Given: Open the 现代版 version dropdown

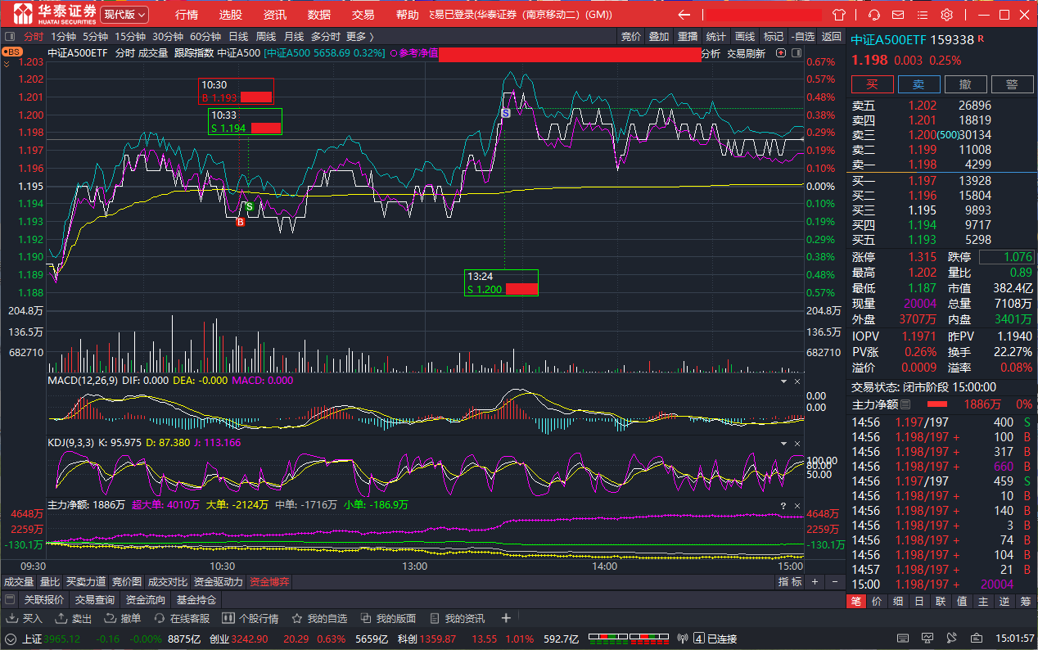Looking at the screenshot, I should tap(124, 15).
